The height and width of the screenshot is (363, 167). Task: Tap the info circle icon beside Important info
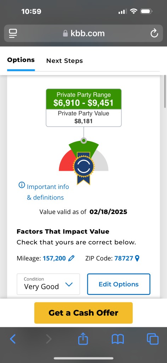(x=22, y=185)
